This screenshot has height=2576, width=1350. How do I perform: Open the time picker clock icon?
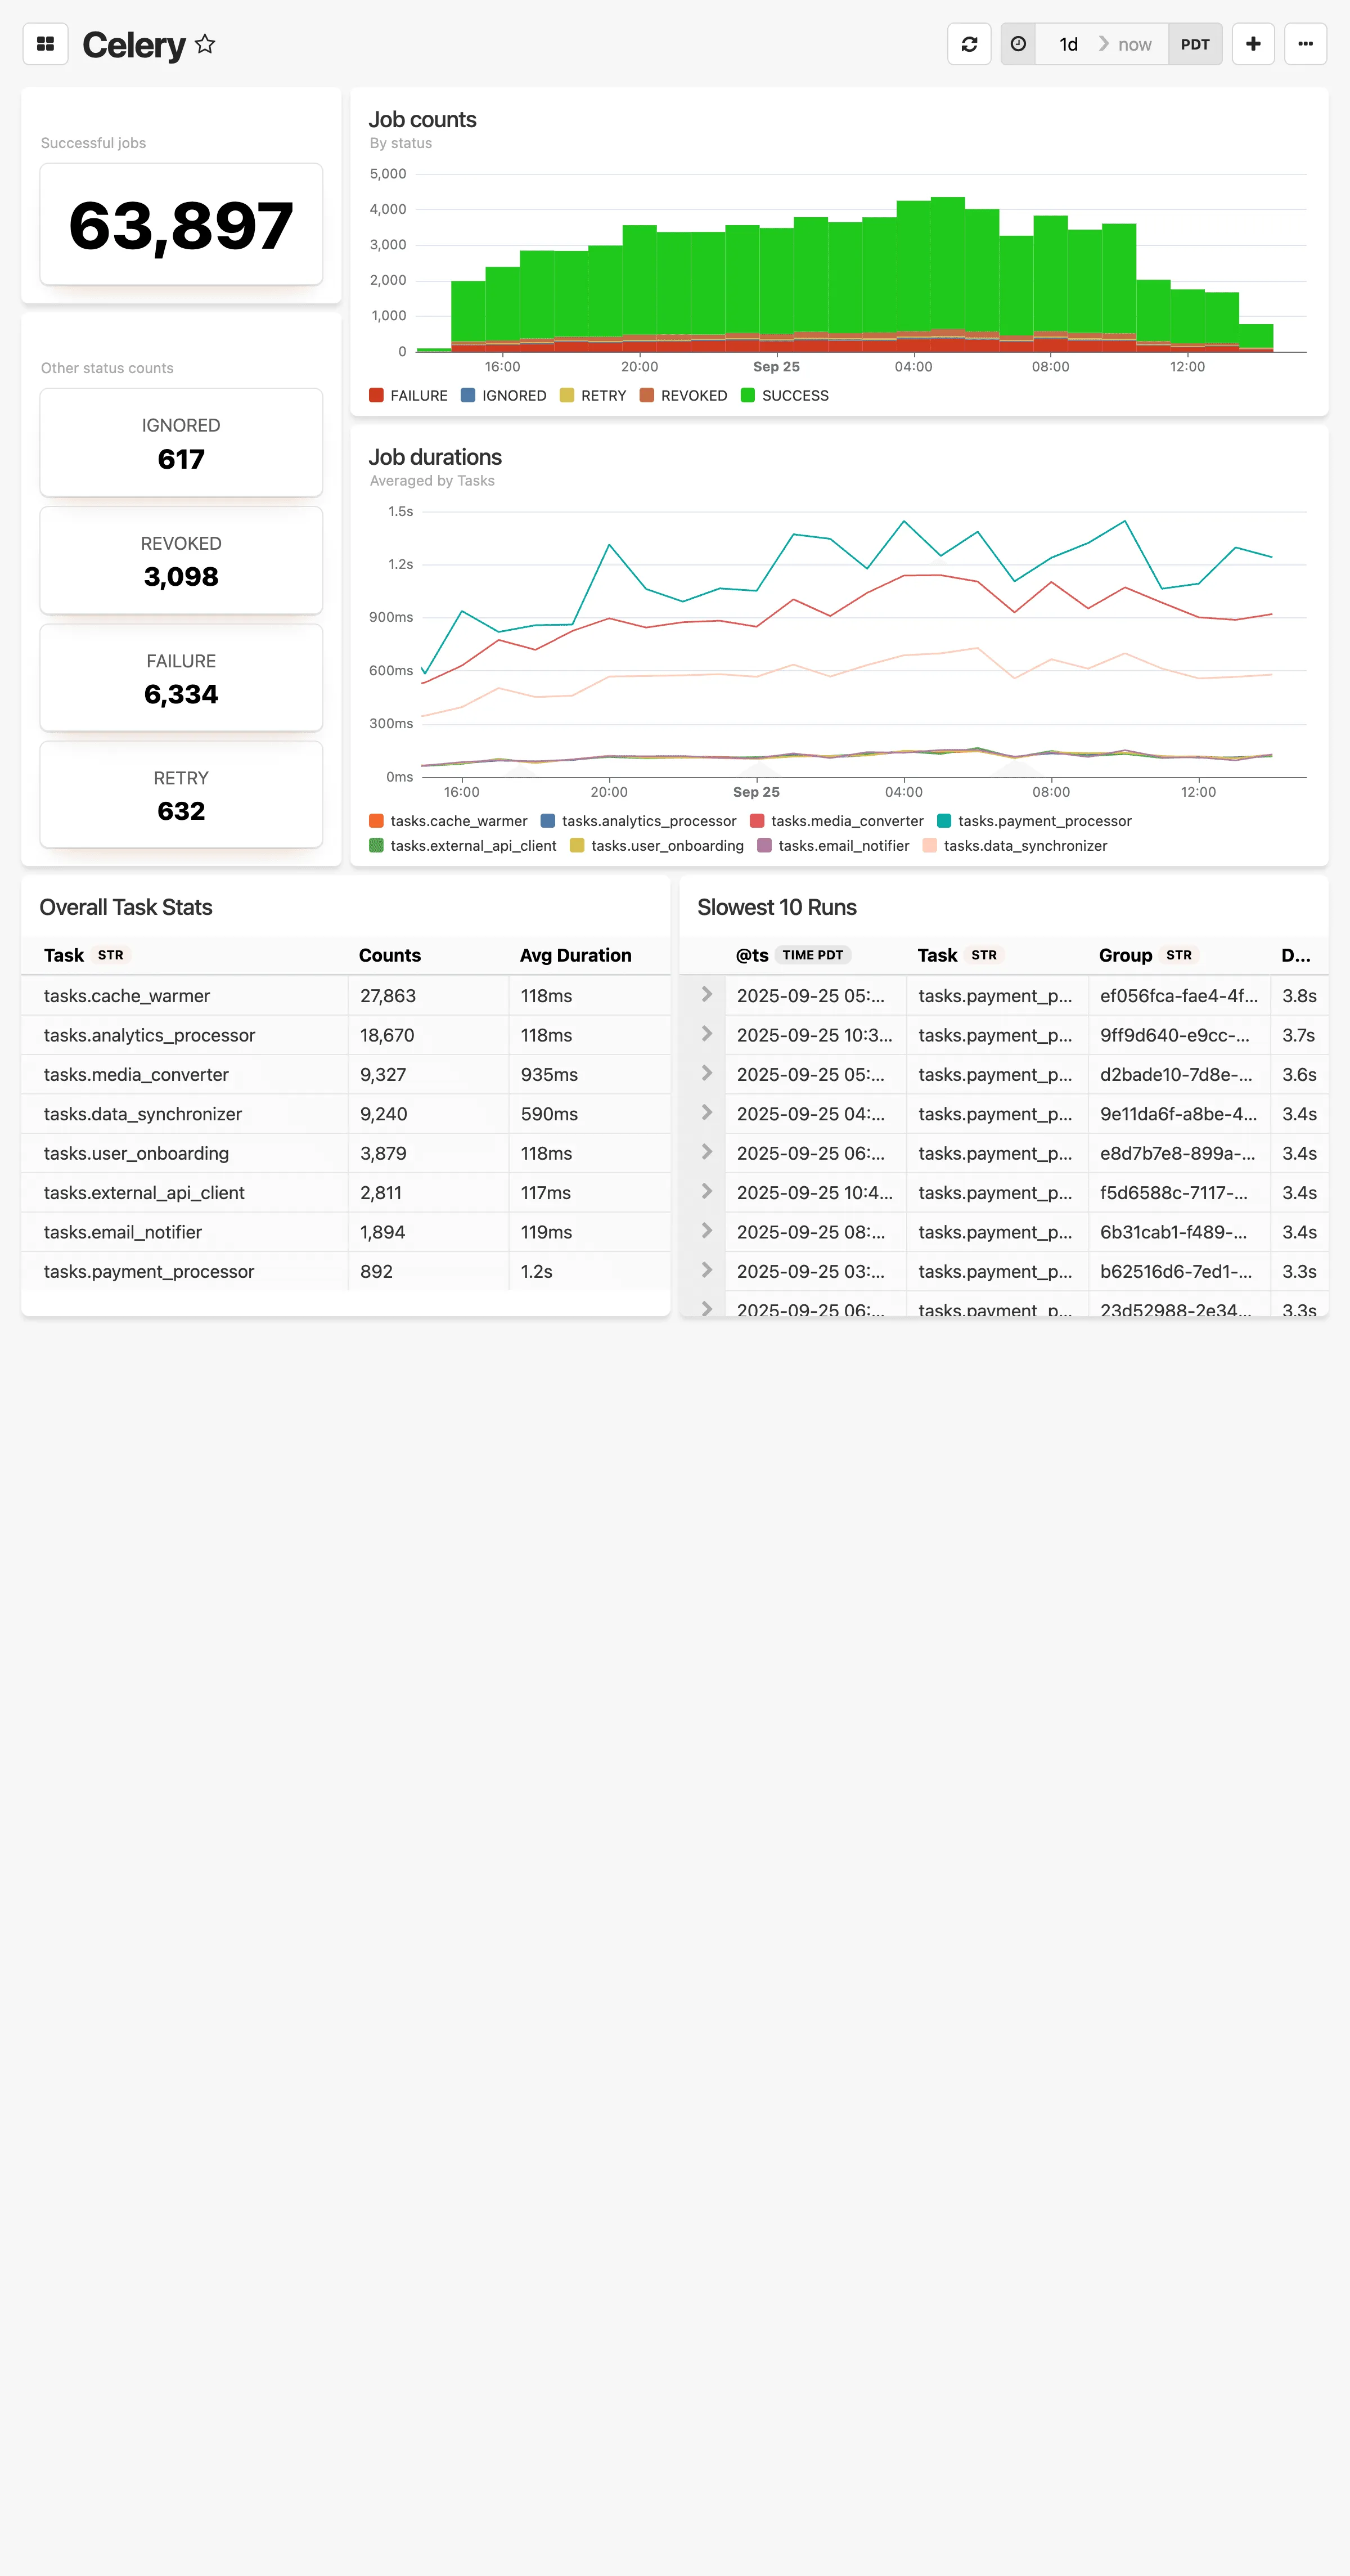[x=1018, y=44]
